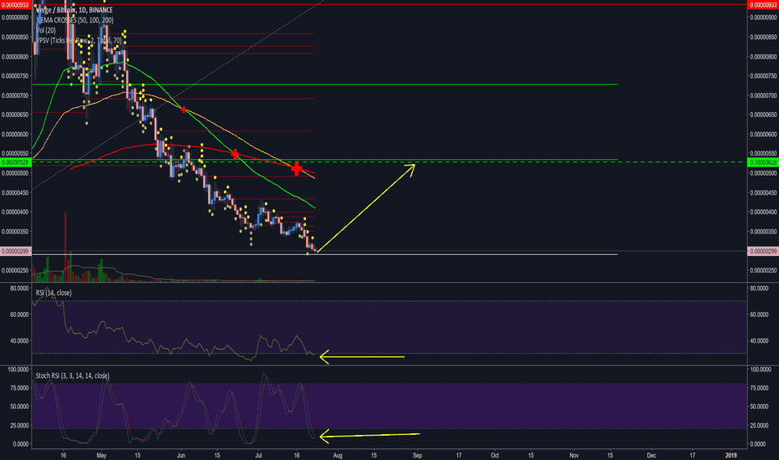Click the pink 0.00000299 price tag on right axis

762,252
